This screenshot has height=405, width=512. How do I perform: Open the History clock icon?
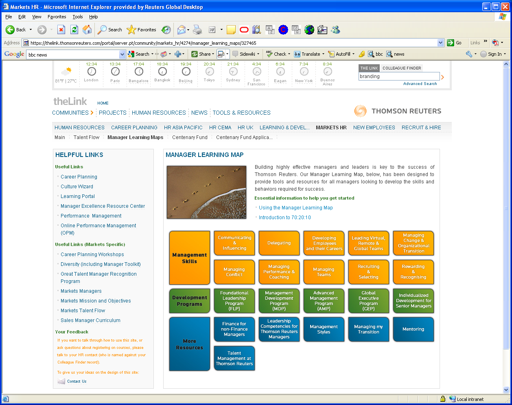click(x=166, y=30)
